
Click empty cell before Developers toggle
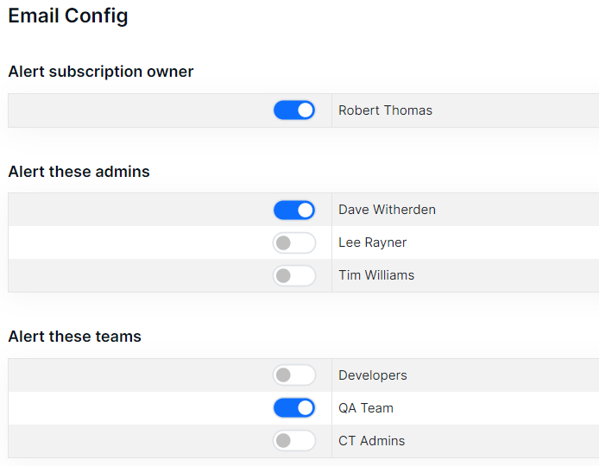pyautogui.click(x=140, y=375)
